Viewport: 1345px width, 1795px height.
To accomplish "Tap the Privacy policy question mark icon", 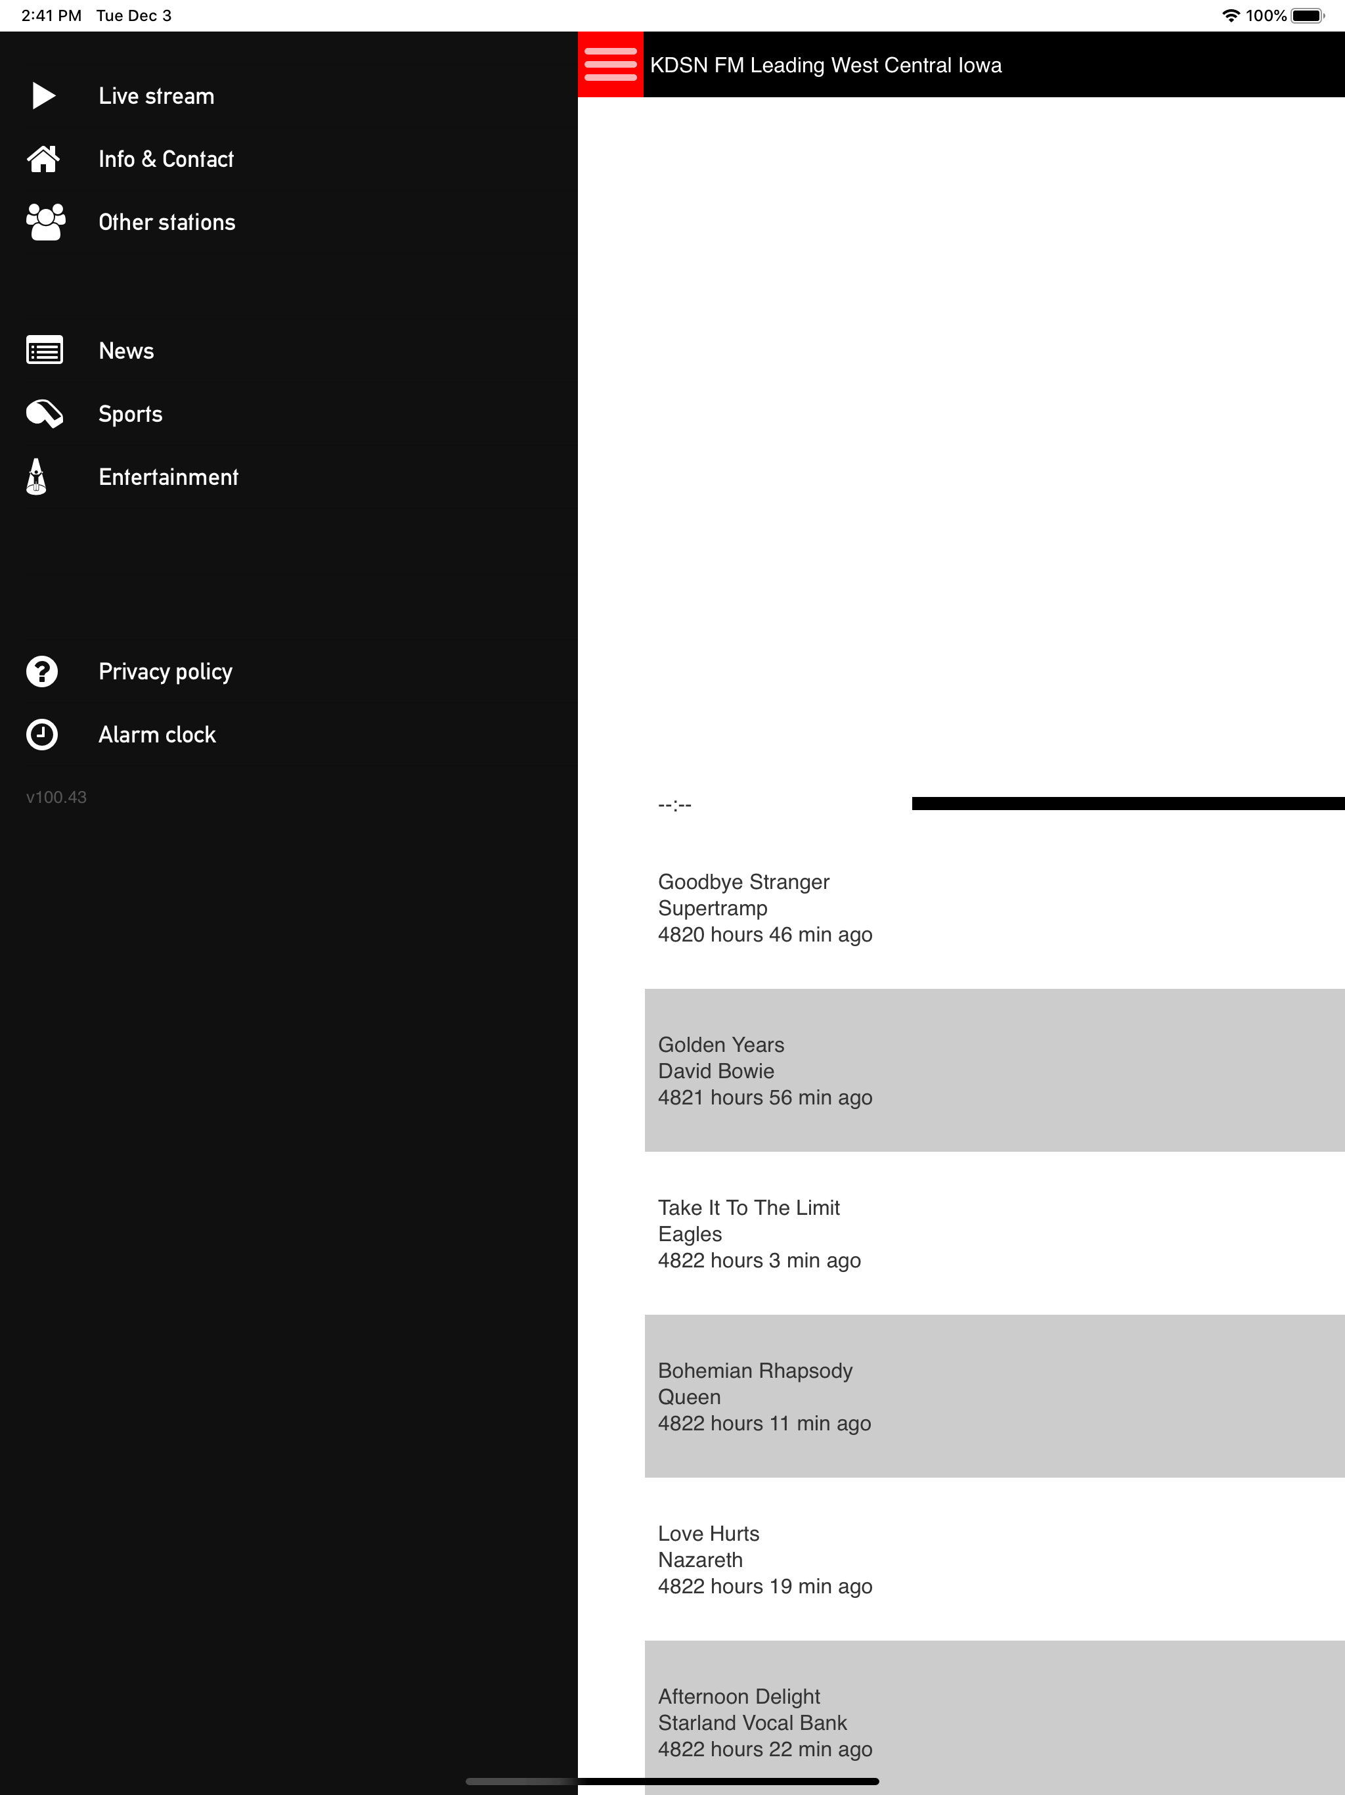I will click(x=42, y=672).
